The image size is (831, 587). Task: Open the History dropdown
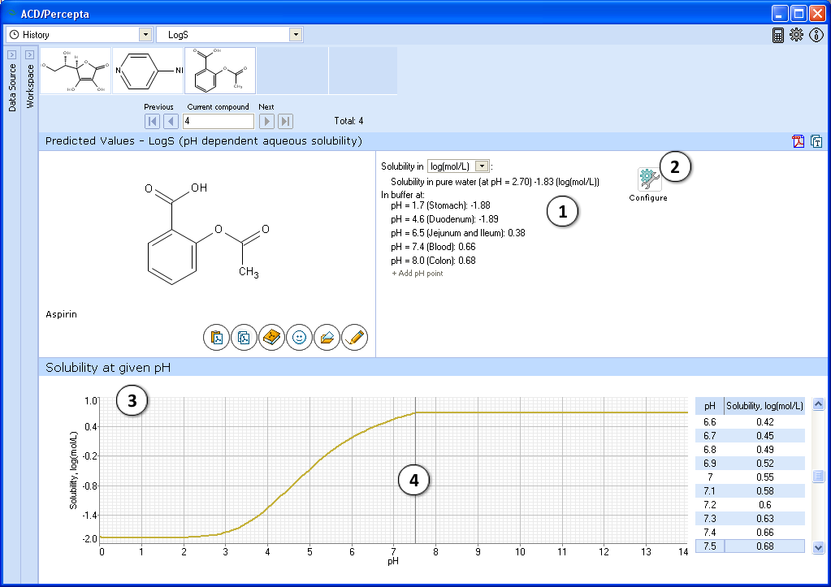coord(145,35)
